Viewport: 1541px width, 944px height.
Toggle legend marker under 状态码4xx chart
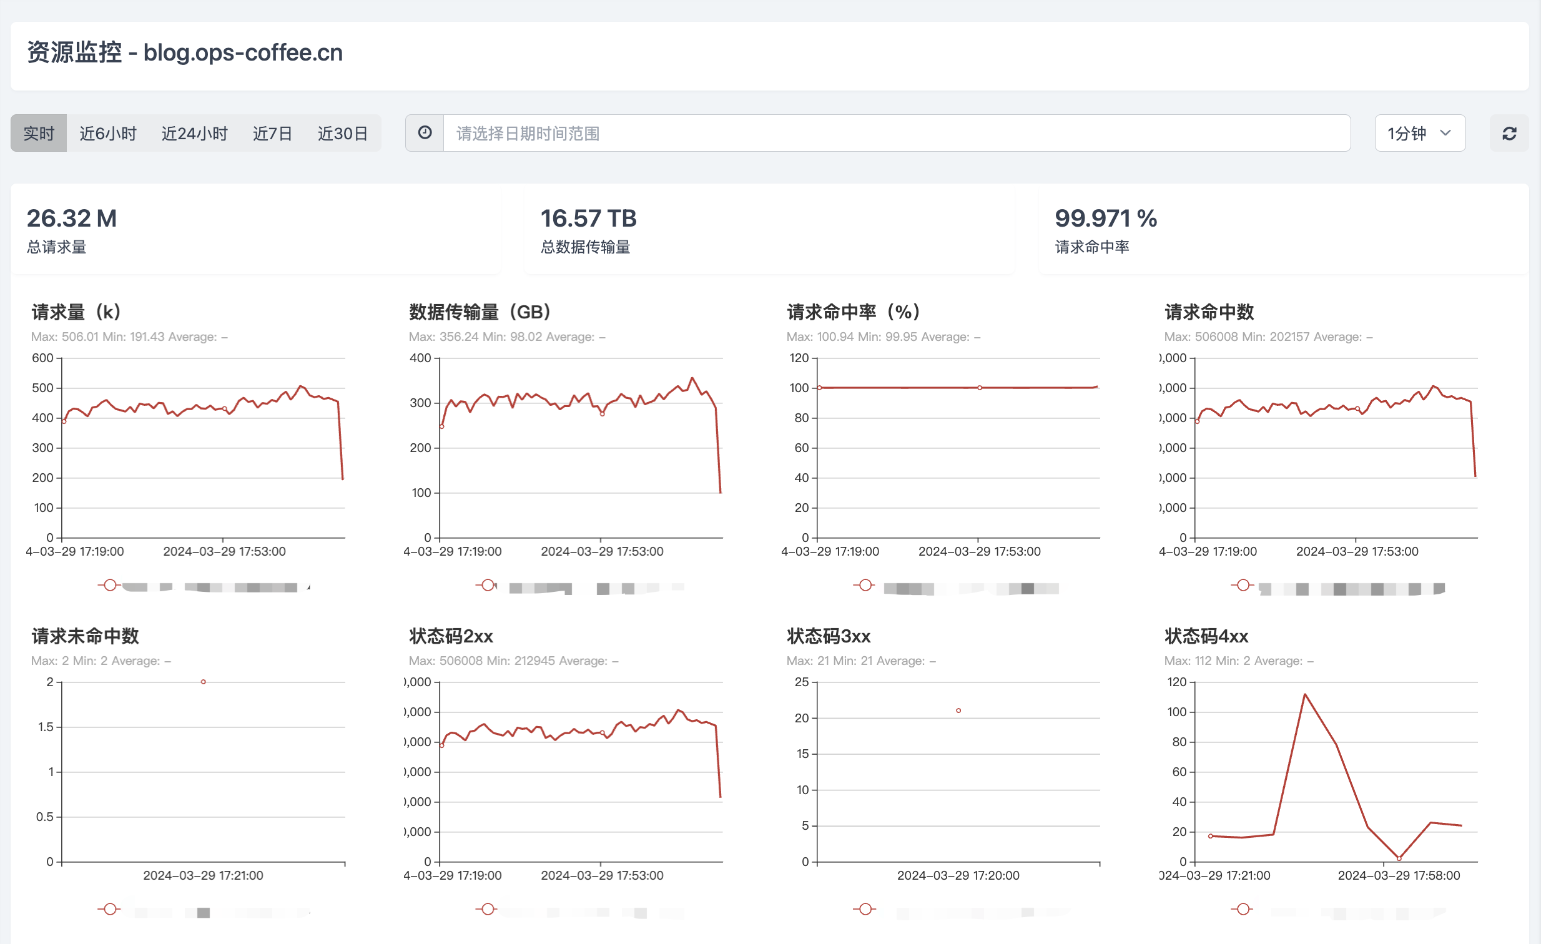pyautogui.click(x=1243, y=909)
